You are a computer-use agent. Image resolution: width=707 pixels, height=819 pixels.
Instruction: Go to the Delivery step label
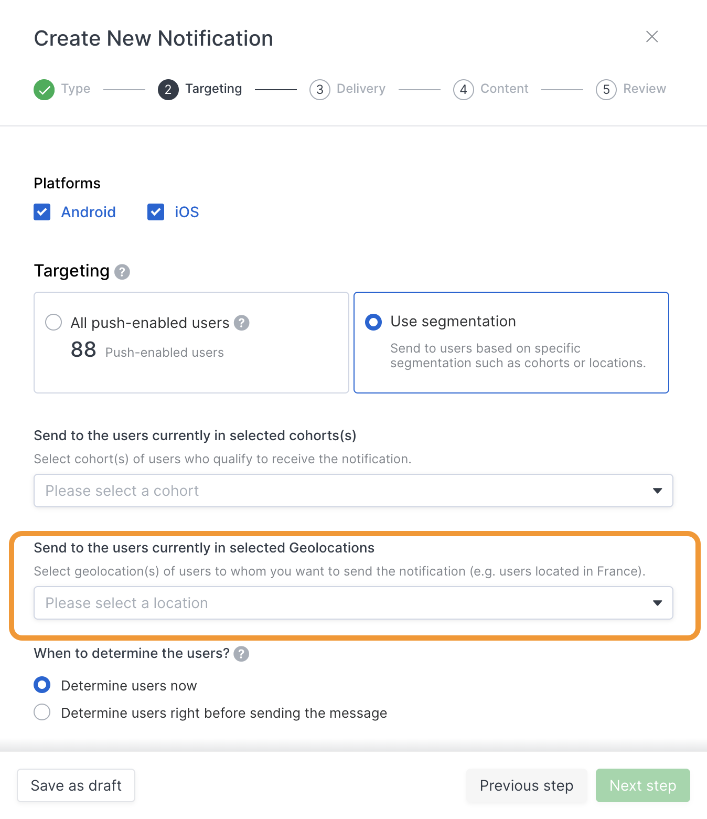point(361,89)
